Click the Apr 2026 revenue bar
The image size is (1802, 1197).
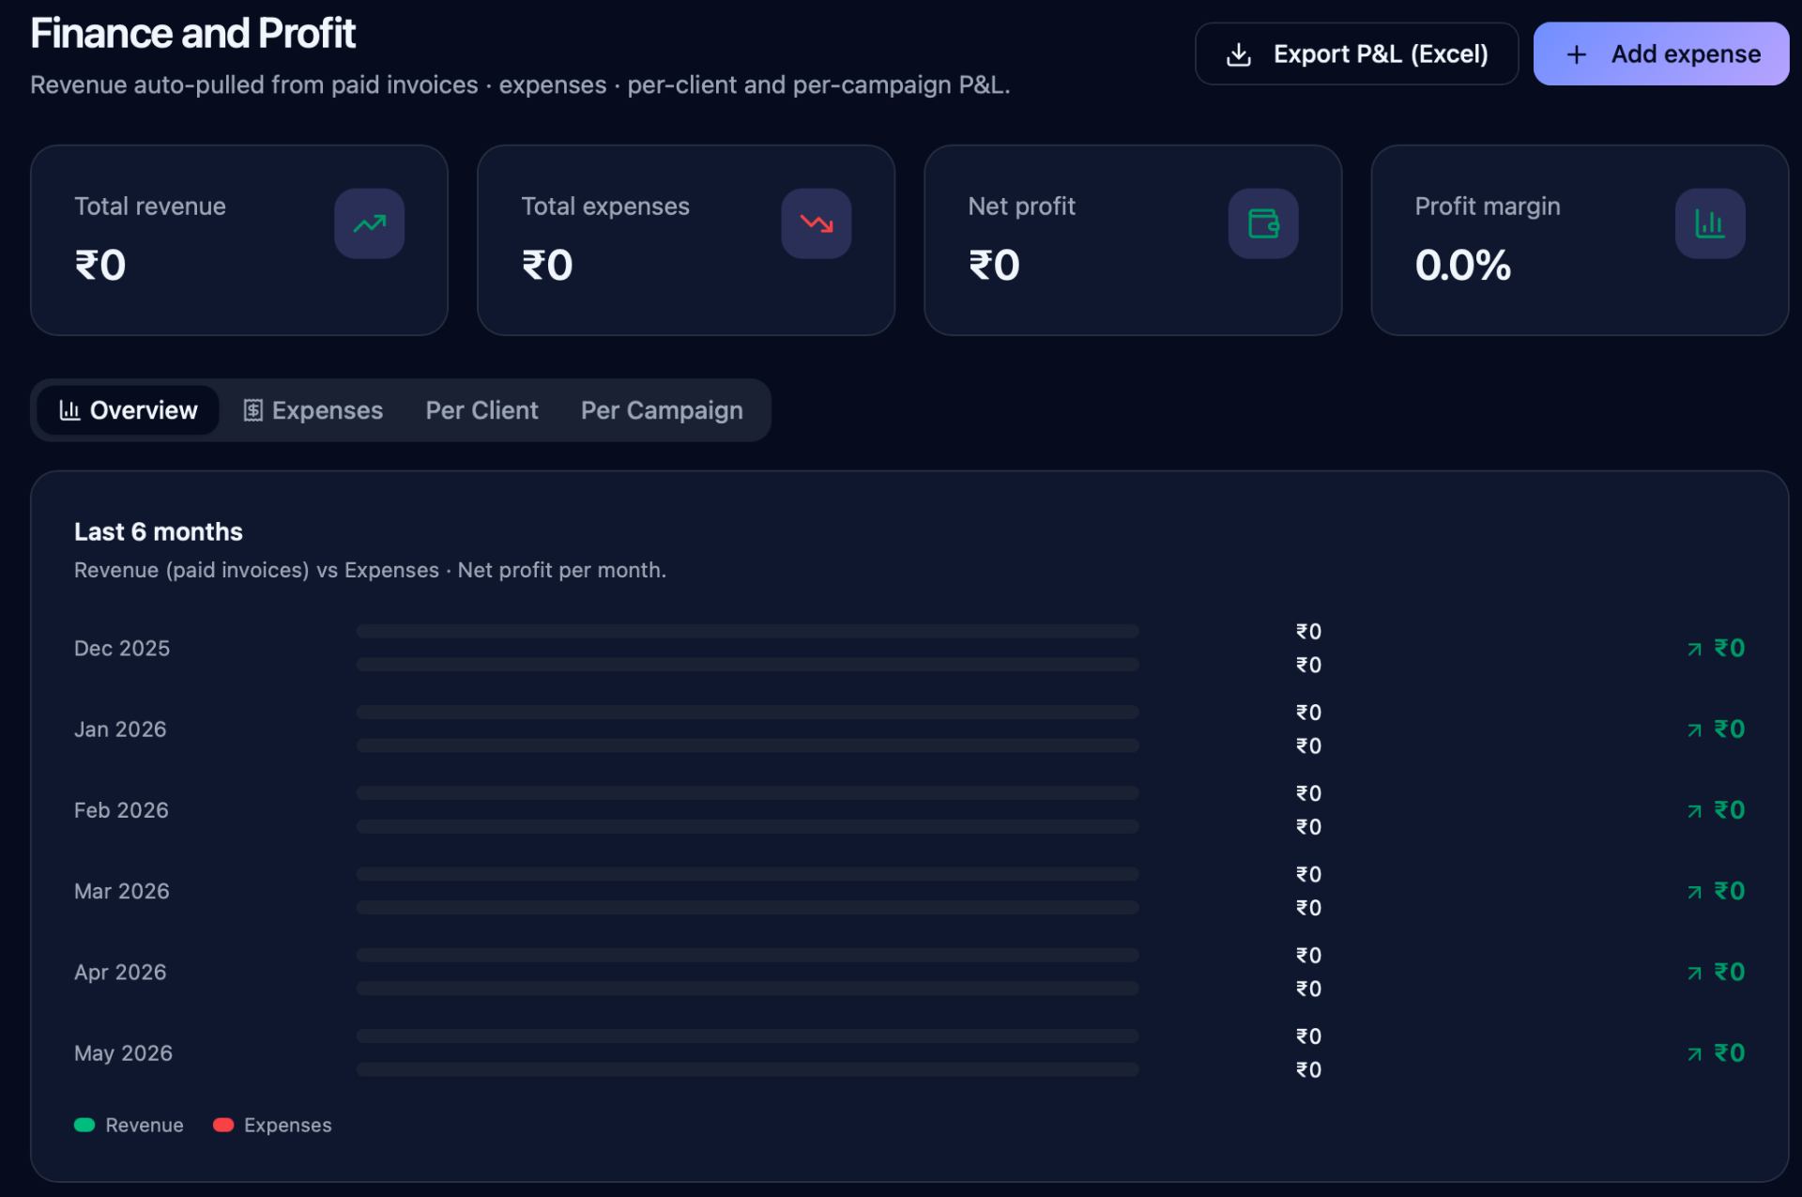click(747, 955)
